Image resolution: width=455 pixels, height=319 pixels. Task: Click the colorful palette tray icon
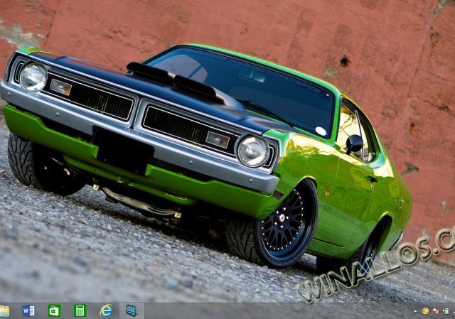[x=425, y=310]
